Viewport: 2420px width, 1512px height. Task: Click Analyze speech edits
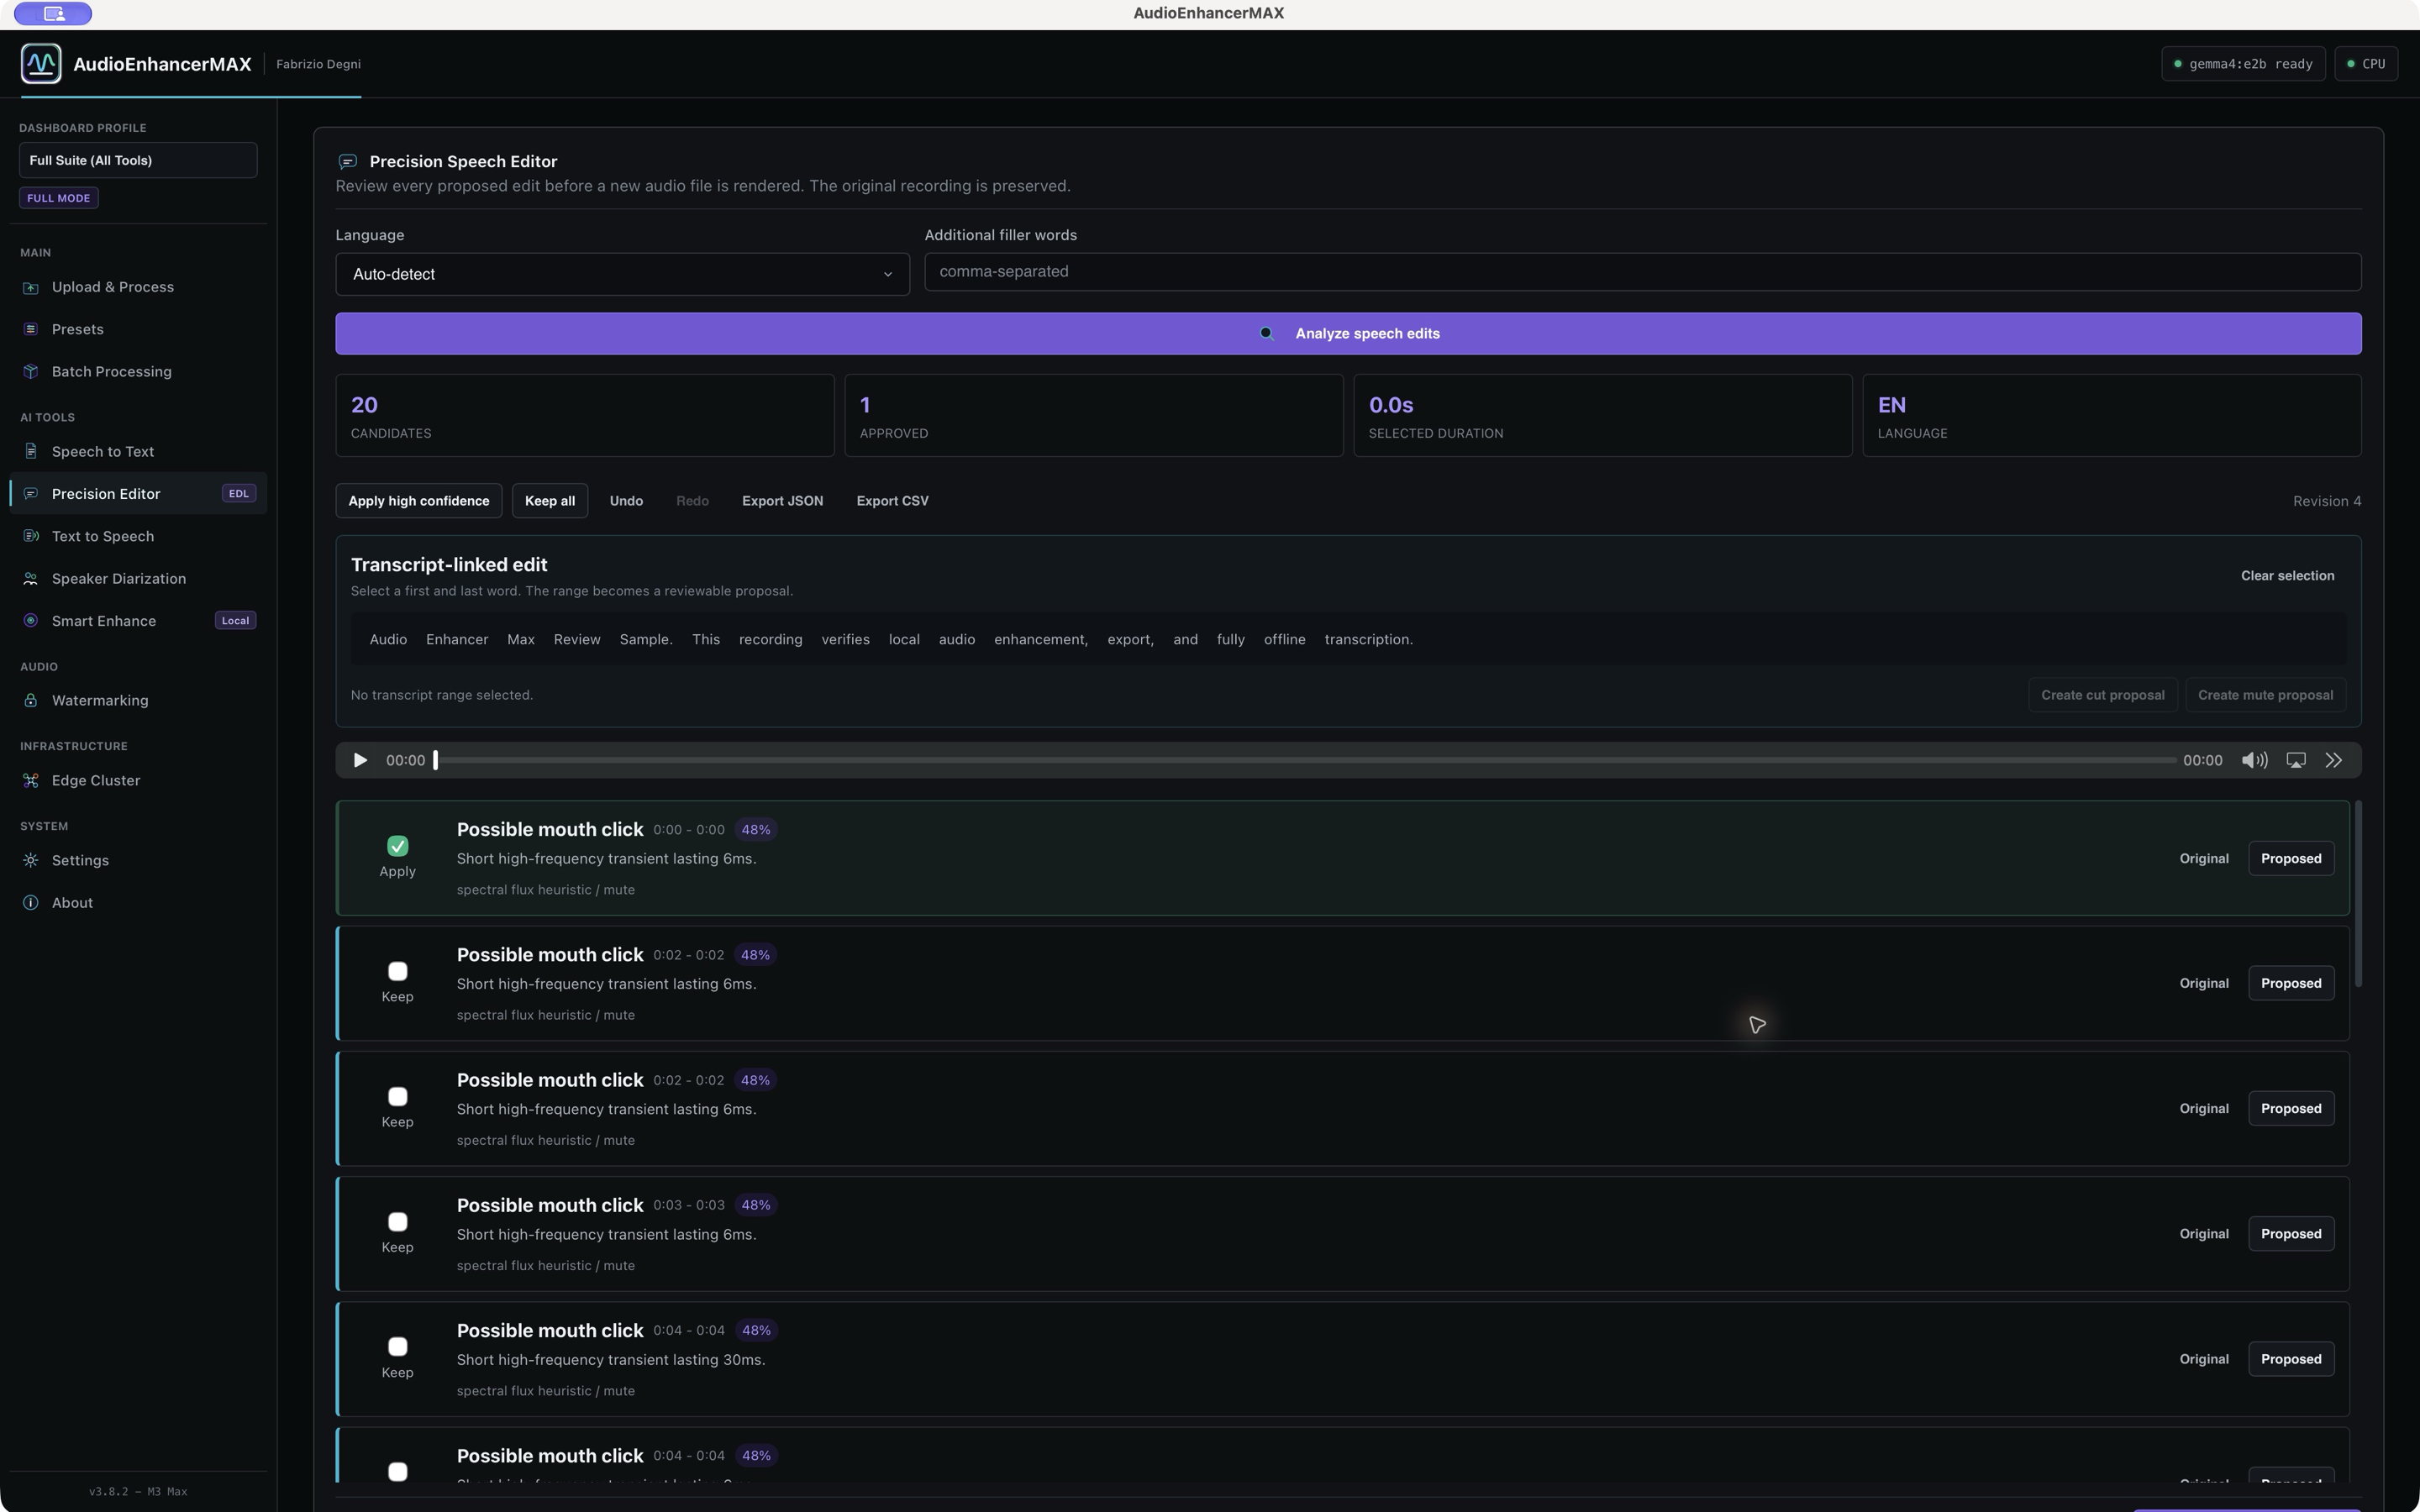tap(1348, 334)
